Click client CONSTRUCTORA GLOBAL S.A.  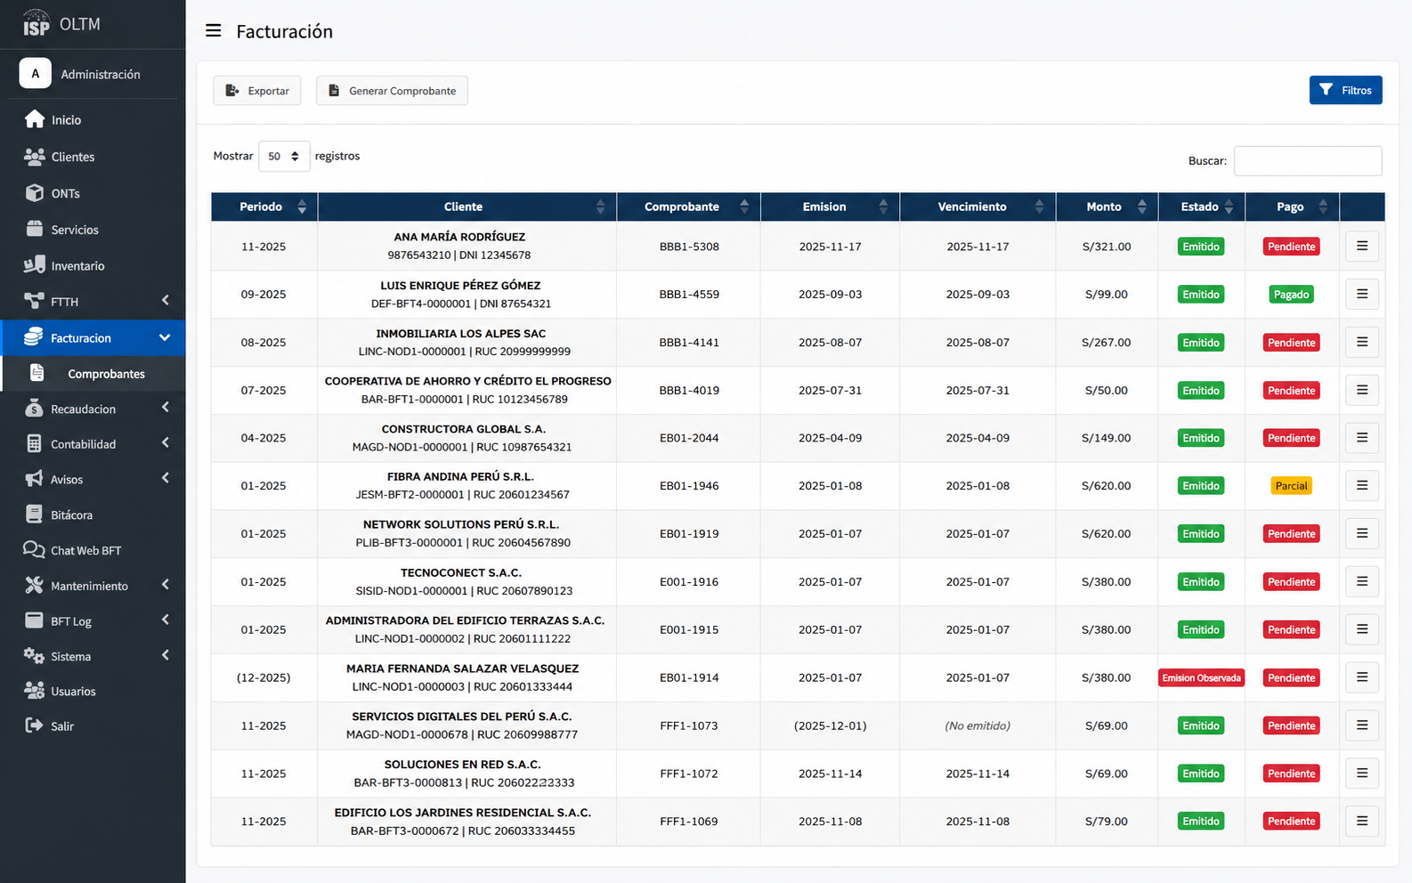[464, 429]
